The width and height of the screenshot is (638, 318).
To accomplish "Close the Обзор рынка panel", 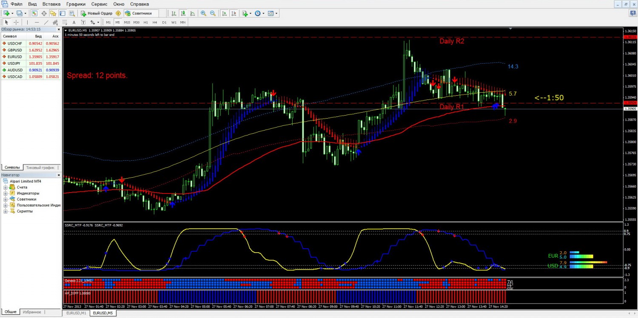I will 59,29.
